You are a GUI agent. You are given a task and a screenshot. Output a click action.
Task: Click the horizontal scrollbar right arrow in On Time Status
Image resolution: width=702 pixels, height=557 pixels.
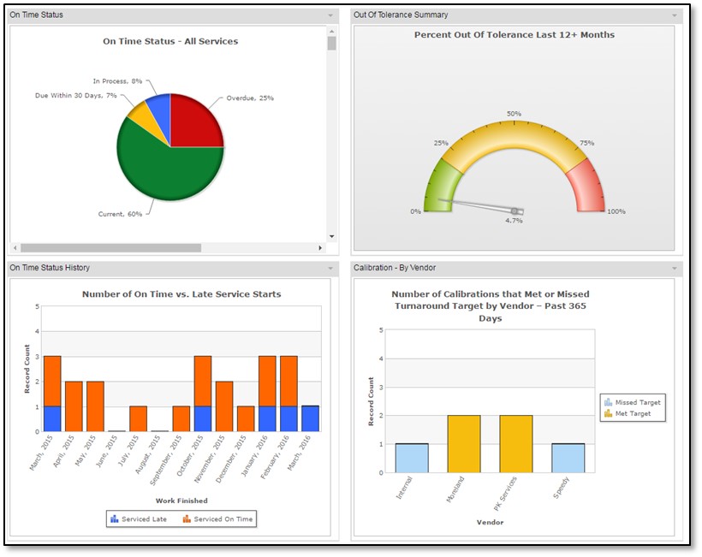coord(320,247)
